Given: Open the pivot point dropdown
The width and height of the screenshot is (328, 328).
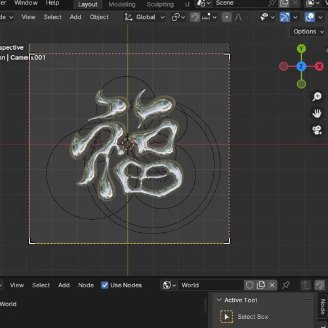Looking at the screenshot, I should tap(178, 17).
